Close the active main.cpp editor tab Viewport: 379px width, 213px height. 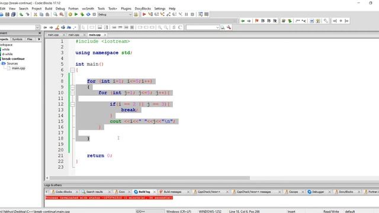pyautogui.click(x=105, y=35)
